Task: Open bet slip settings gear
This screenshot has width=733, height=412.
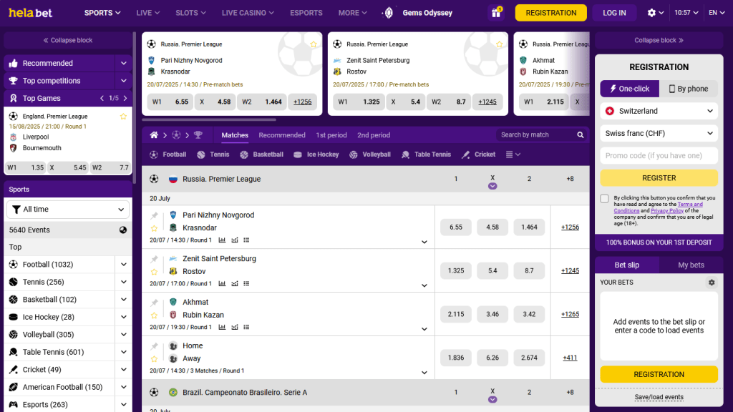Action: (x=712, y=283)
